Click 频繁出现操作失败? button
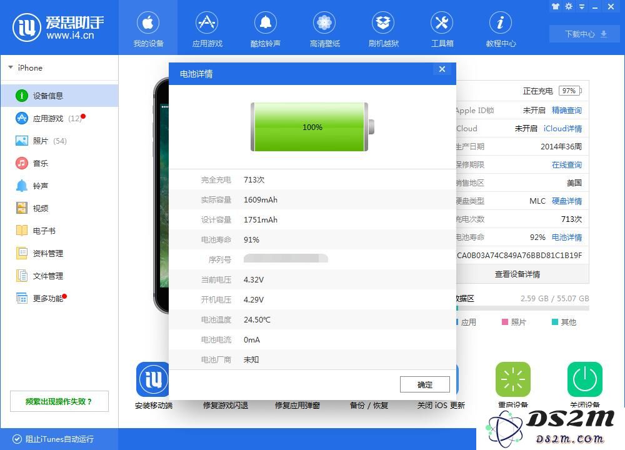Image resolution: width=625 pixels, height=450 pixels. tap(59, 401)
